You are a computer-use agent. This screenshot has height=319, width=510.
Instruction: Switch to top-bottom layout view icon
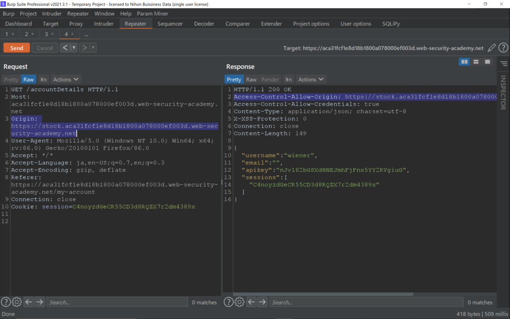pos(476,62)
